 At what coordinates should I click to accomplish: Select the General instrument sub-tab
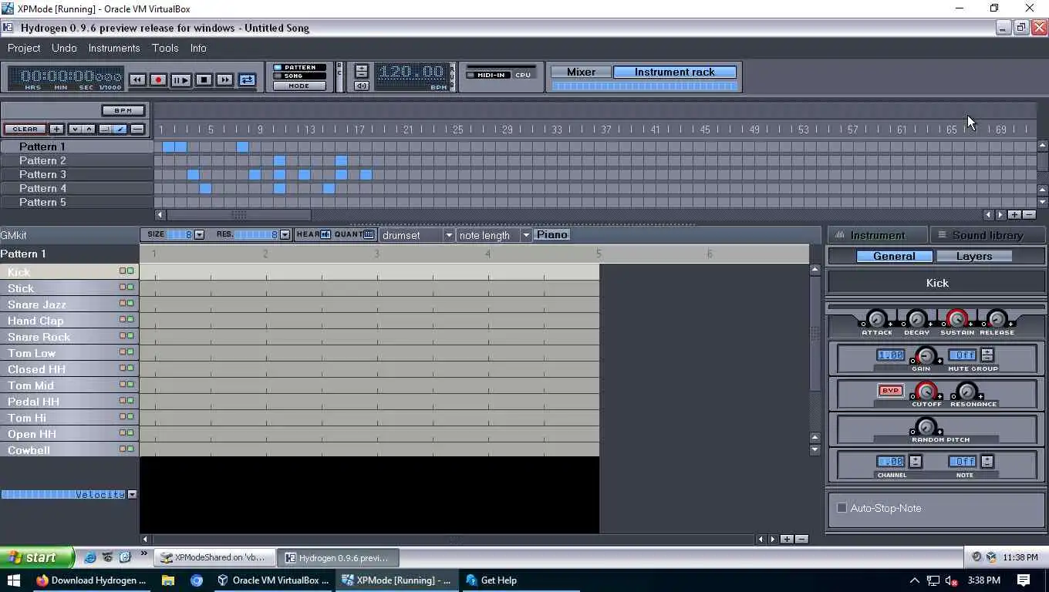pyautogui.click(x=894, y=256)
